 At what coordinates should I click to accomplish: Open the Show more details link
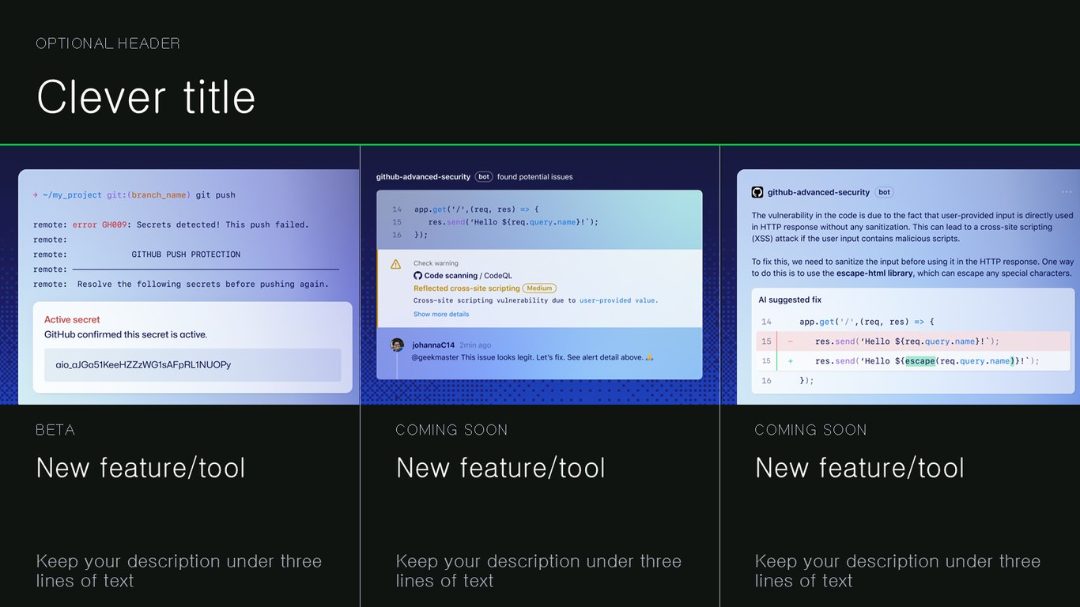pos(441,315)
